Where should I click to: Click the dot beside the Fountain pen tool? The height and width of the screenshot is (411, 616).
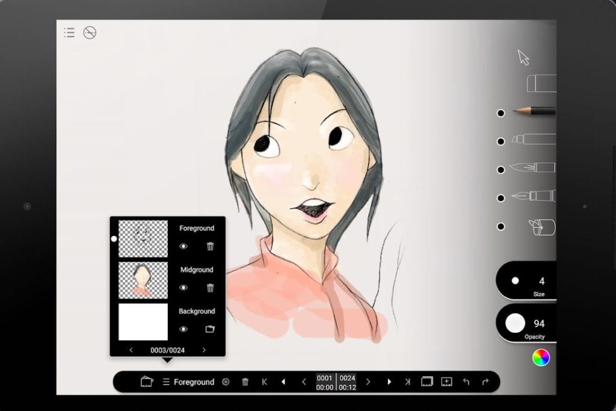[500, 170]
